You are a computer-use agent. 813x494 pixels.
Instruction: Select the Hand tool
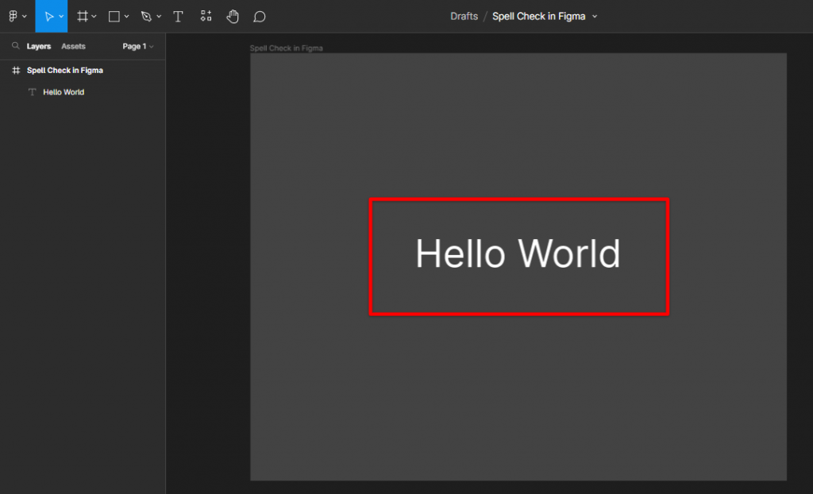coord(233,16)
